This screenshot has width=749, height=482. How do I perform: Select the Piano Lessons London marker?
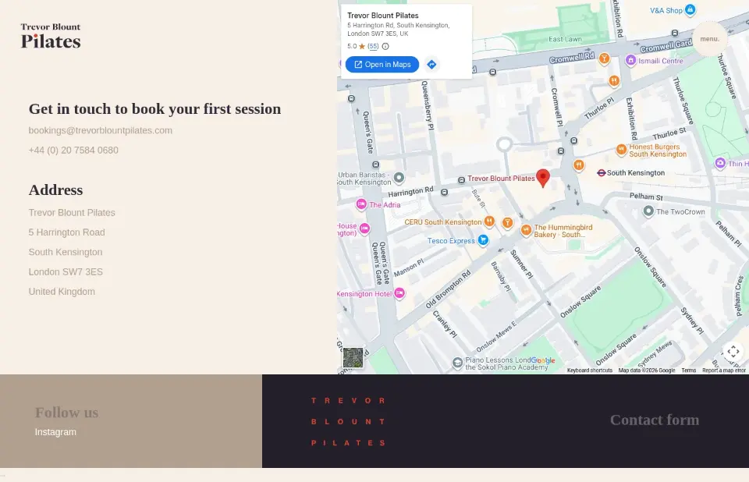coord(457,363)
